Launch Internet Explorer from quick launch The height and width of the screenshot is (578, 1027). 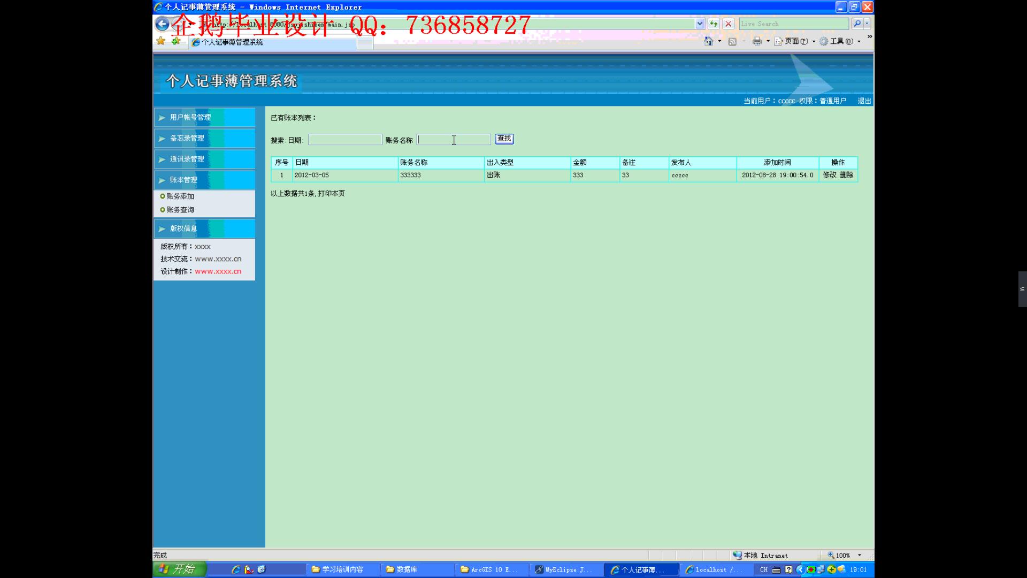click(235, 569)
